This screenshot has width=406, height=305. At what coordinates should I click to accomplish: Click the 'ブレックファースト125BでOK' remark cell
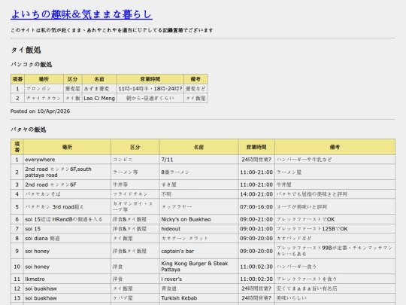pos(335,229)
